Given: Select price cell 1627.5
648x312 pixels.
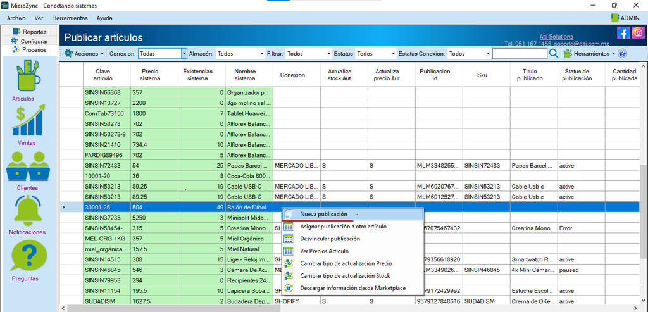Looking at the screenshot, I should (154, 301).
